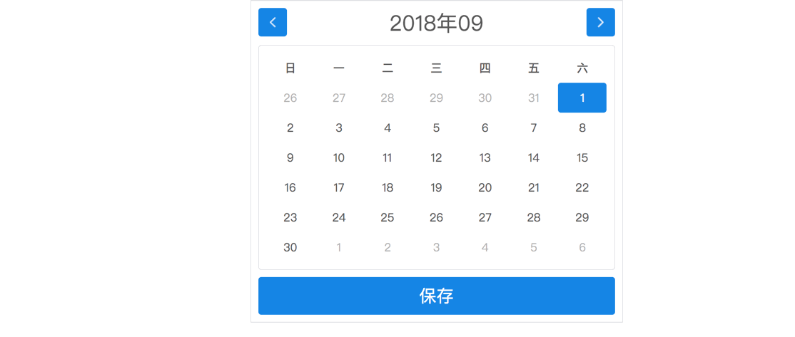Viewport: 795px width, 337px height.
Task: Click the 六 Saturday column header
Action: click(x=582, y=68)
